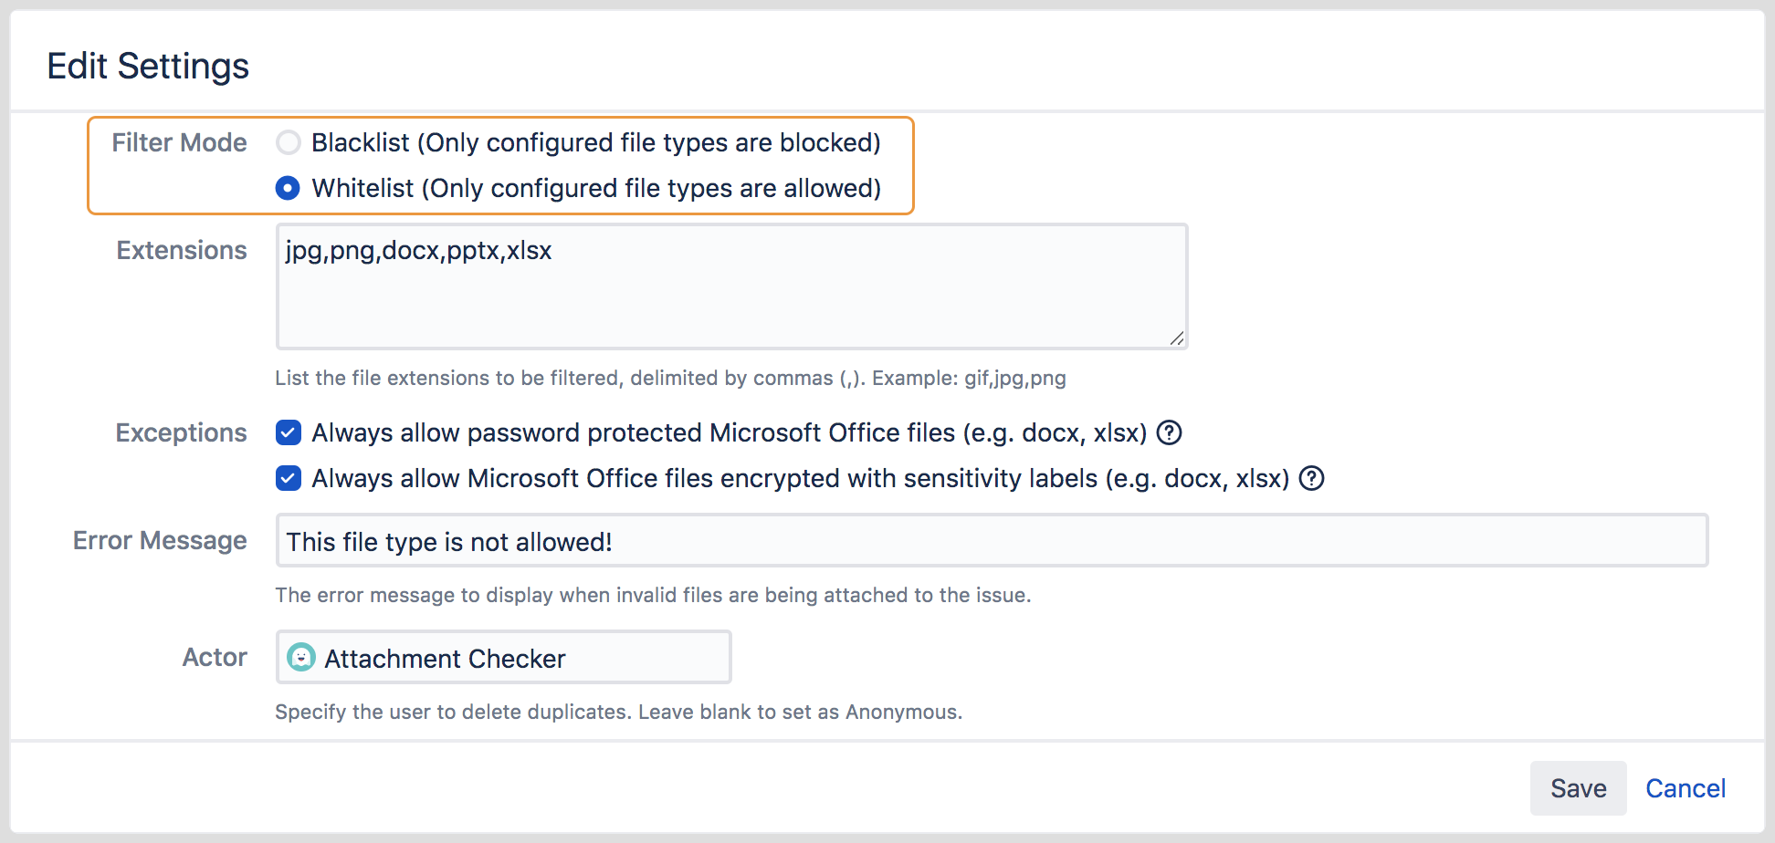Screen dimensions: 1775x843
Task: Click the Error Message text field
Action: [991, 541]
